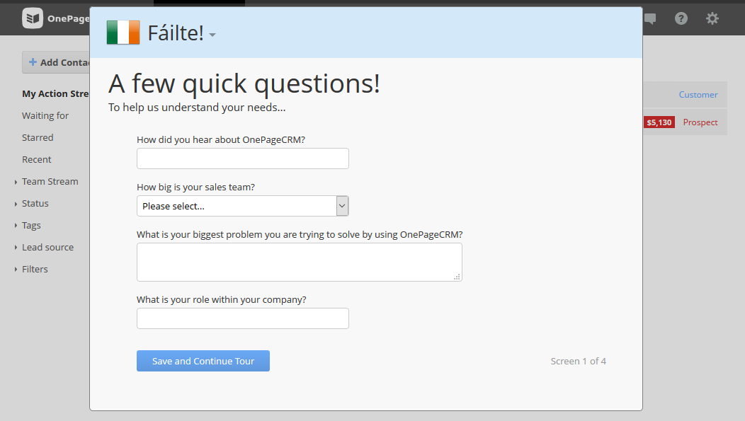Click the Add Contact button
Image resolution: width=745 pixels, height=421 pixels.
[56, 62]
